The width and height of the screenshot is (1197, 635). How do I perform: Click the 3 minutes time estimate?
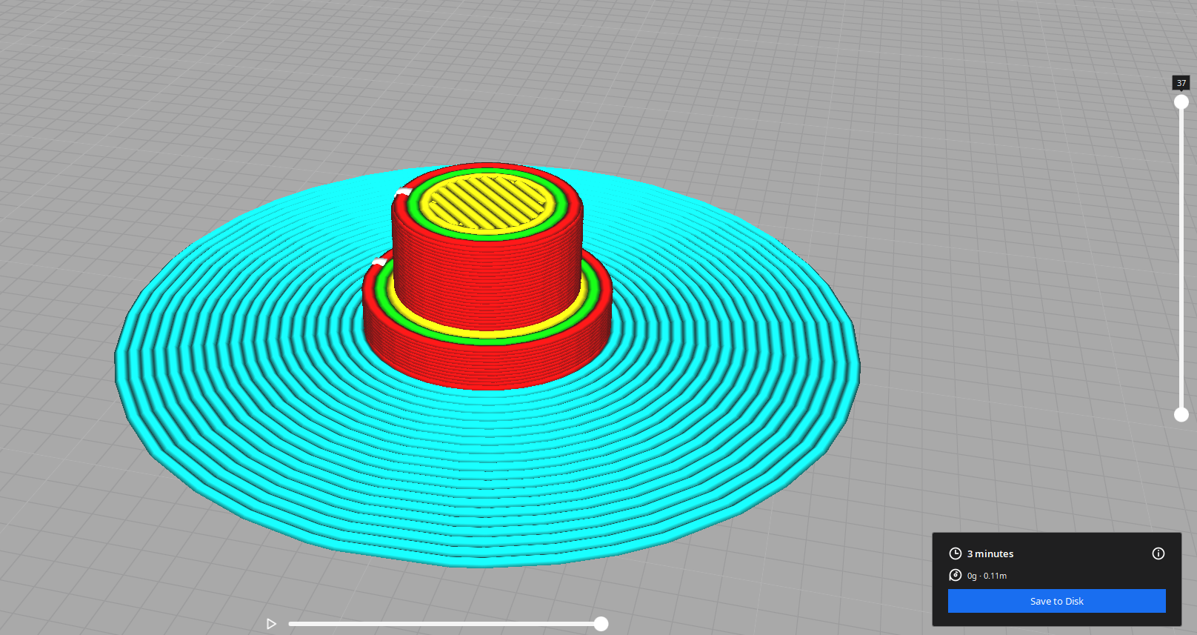coord(990,553)
